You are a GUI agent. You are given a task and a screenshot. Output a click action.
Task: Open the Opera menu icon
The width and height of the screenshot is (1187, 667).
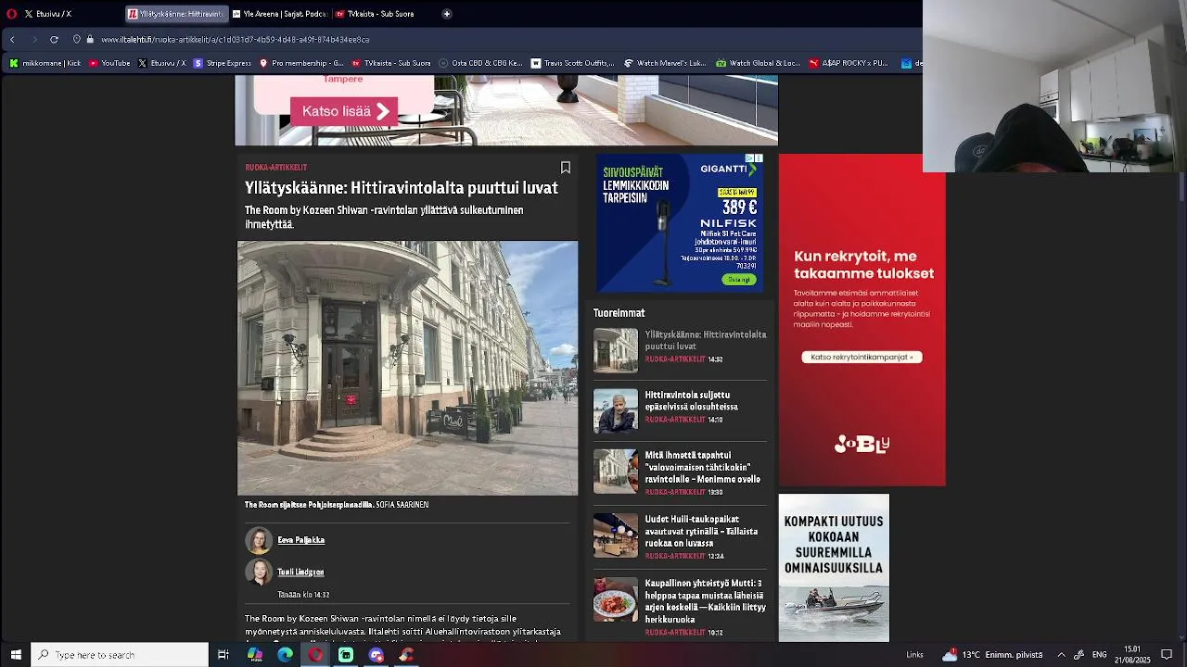[x=11, y=14]
